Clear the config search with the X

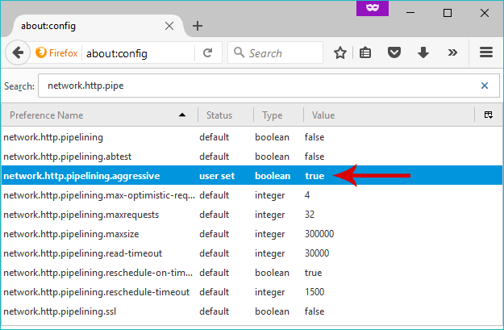coord(485,86)
